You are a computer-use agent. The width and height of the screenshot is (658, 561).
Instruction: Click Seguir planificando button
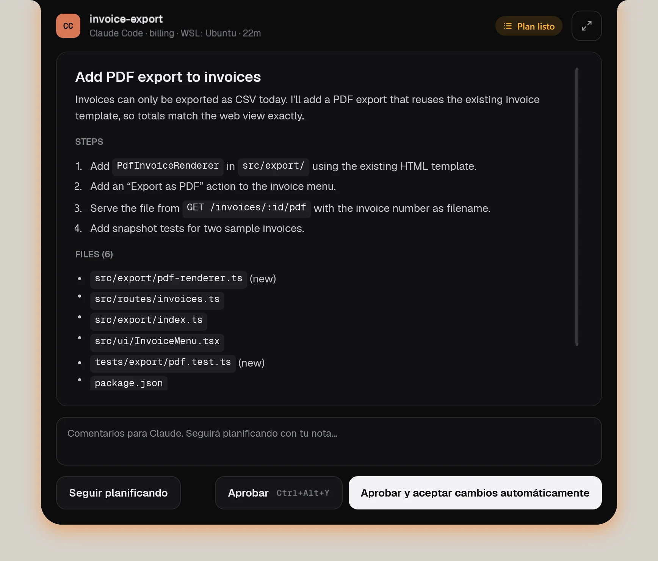pyautogui.click(x=118, y=493)
